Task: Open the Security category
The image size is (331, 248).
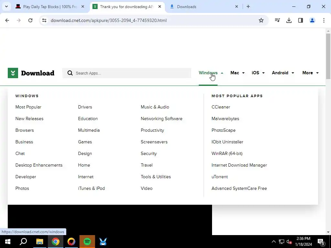Action: (x=149, y=153)
